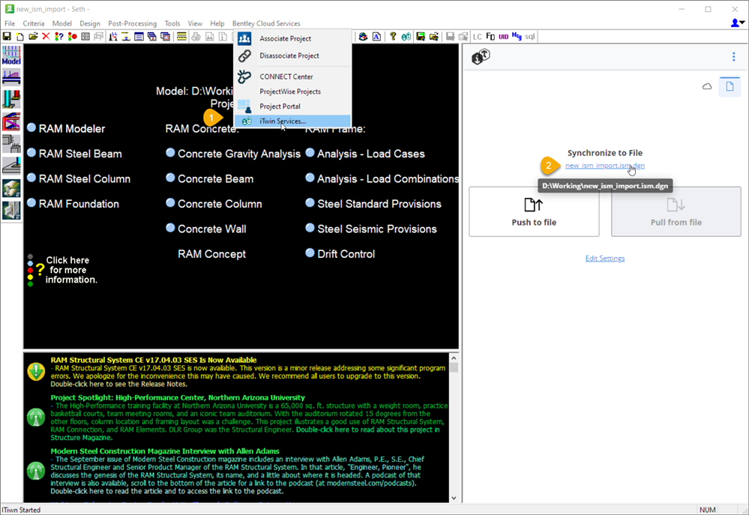Click the globe with checkmark toolbar icon
This screenshot has width=749, height=515.
[363, 36]
